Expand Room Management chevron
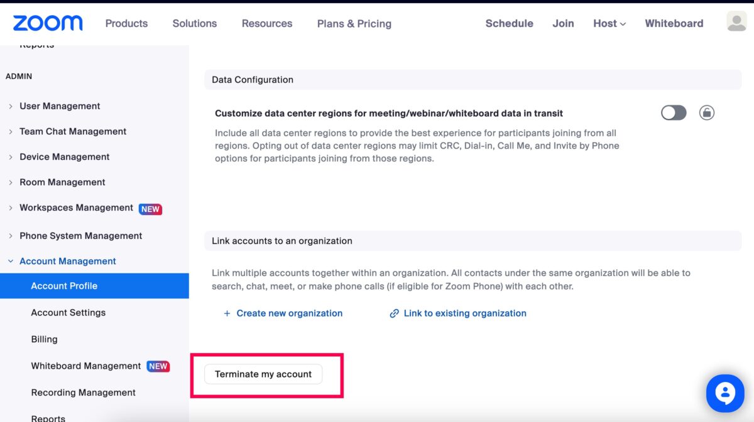Image resolution: width=754 pixels, height=422 pixels. (11, 182)
